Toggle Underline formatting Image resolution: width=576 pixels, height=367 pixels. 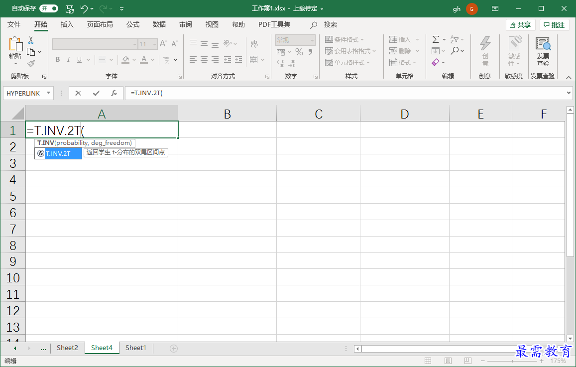(x=79, y=60)
